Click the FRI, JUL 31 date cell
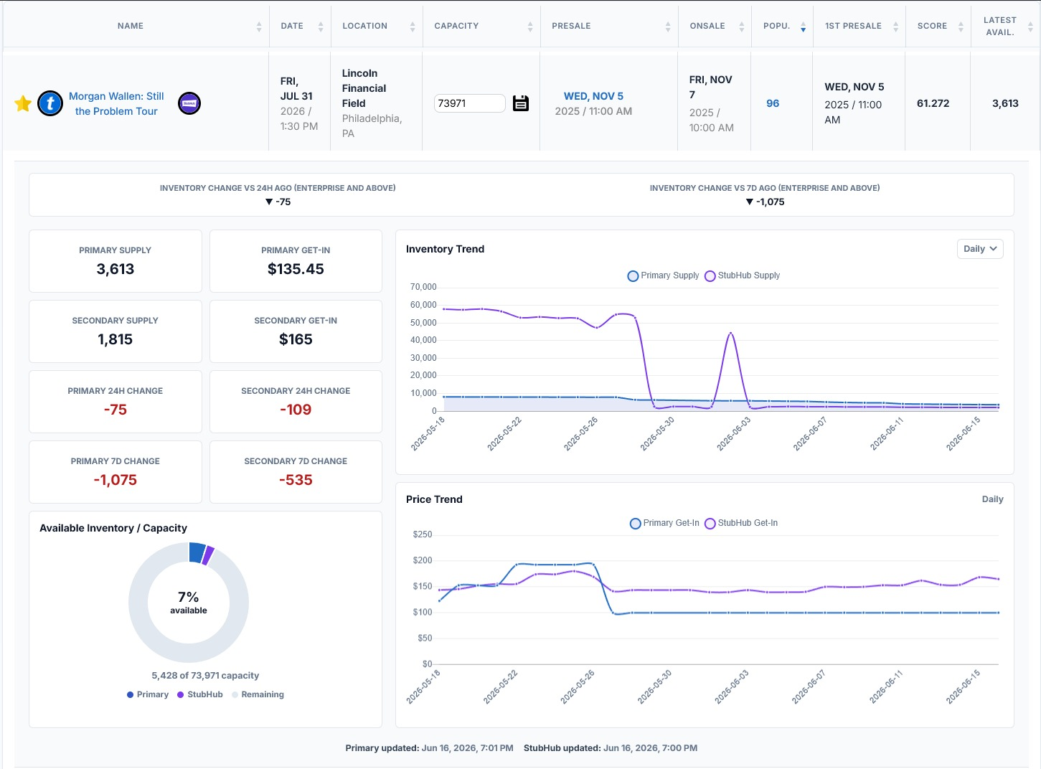The width and height of the screenshot is (1041, 769). pos(299,103)
